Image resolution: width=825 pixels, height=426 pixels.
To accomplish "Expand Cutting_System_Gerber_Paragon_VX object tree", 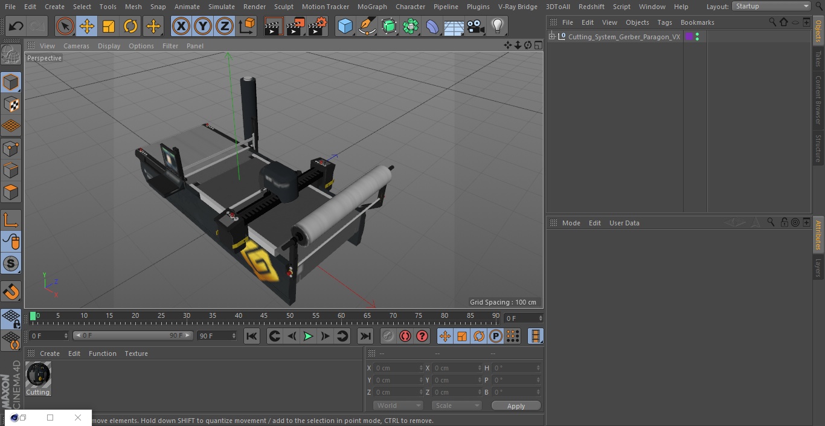I will coord(551,37).
